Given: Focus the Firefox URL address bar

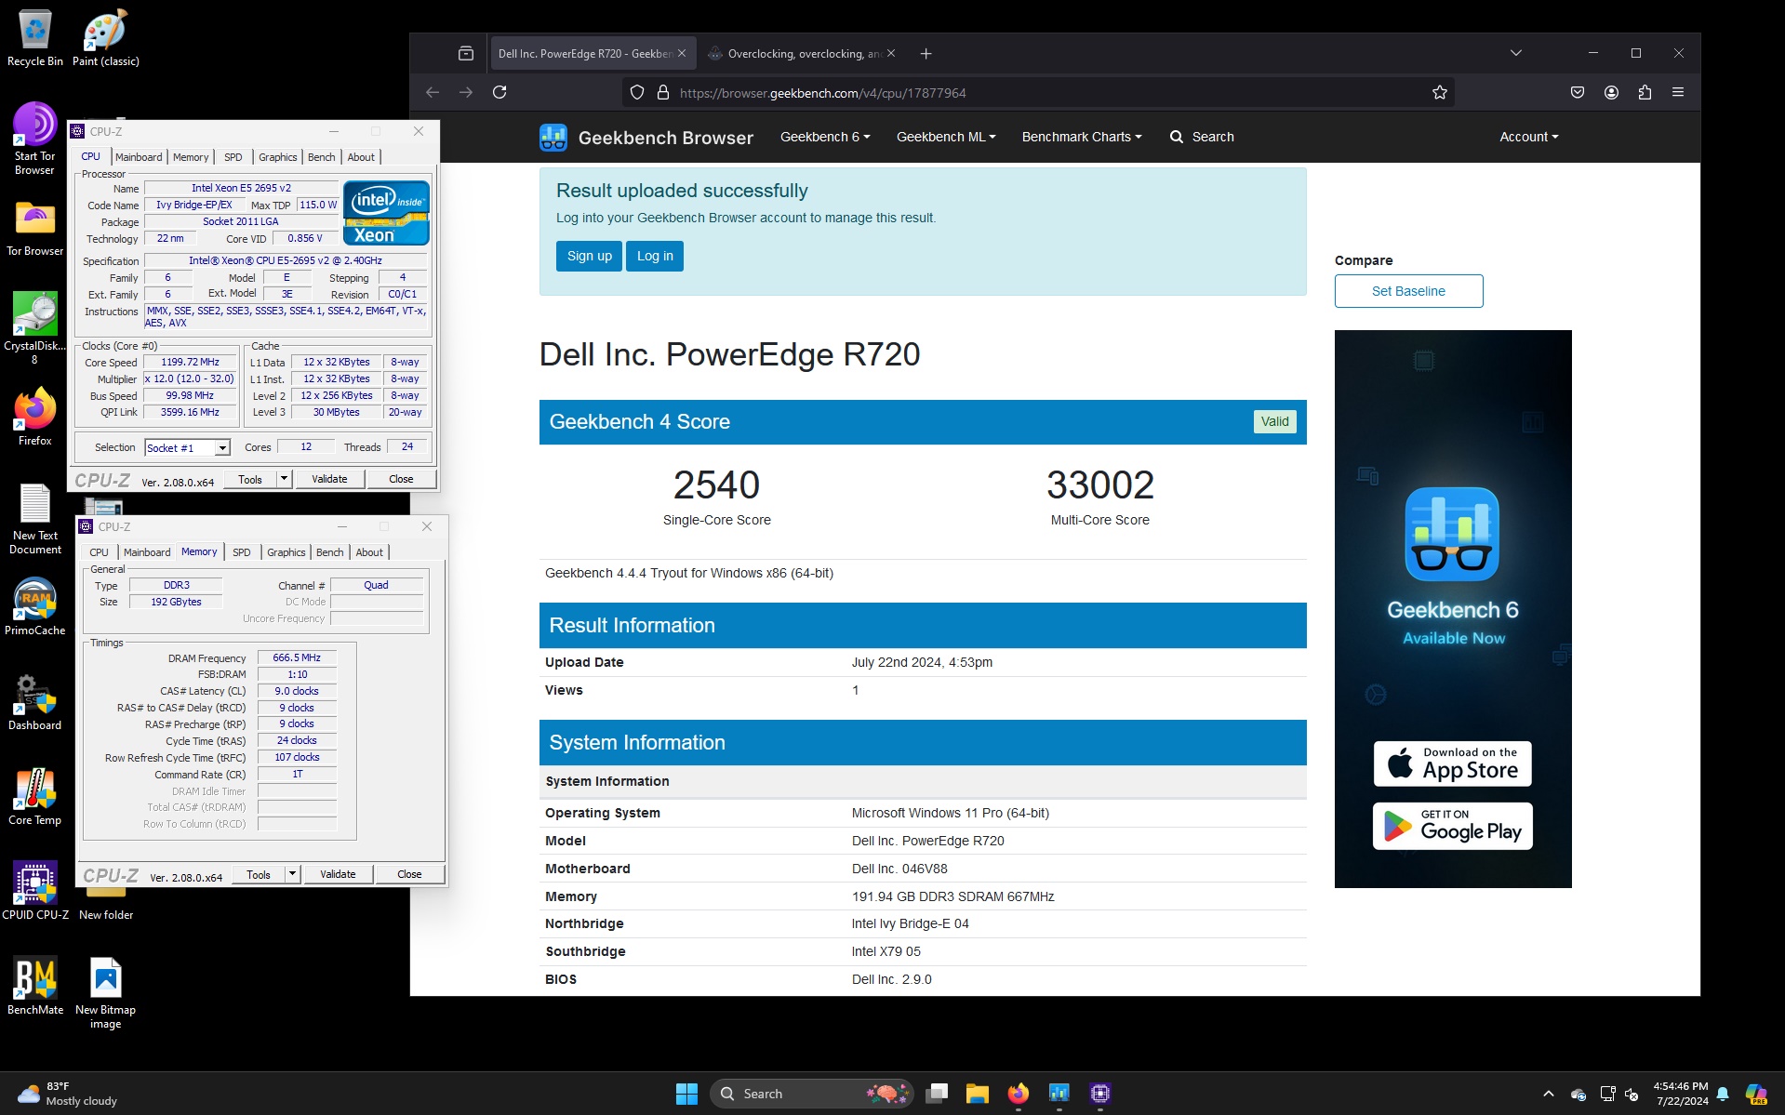Looking at the screenshot, I should (1037, 92).
